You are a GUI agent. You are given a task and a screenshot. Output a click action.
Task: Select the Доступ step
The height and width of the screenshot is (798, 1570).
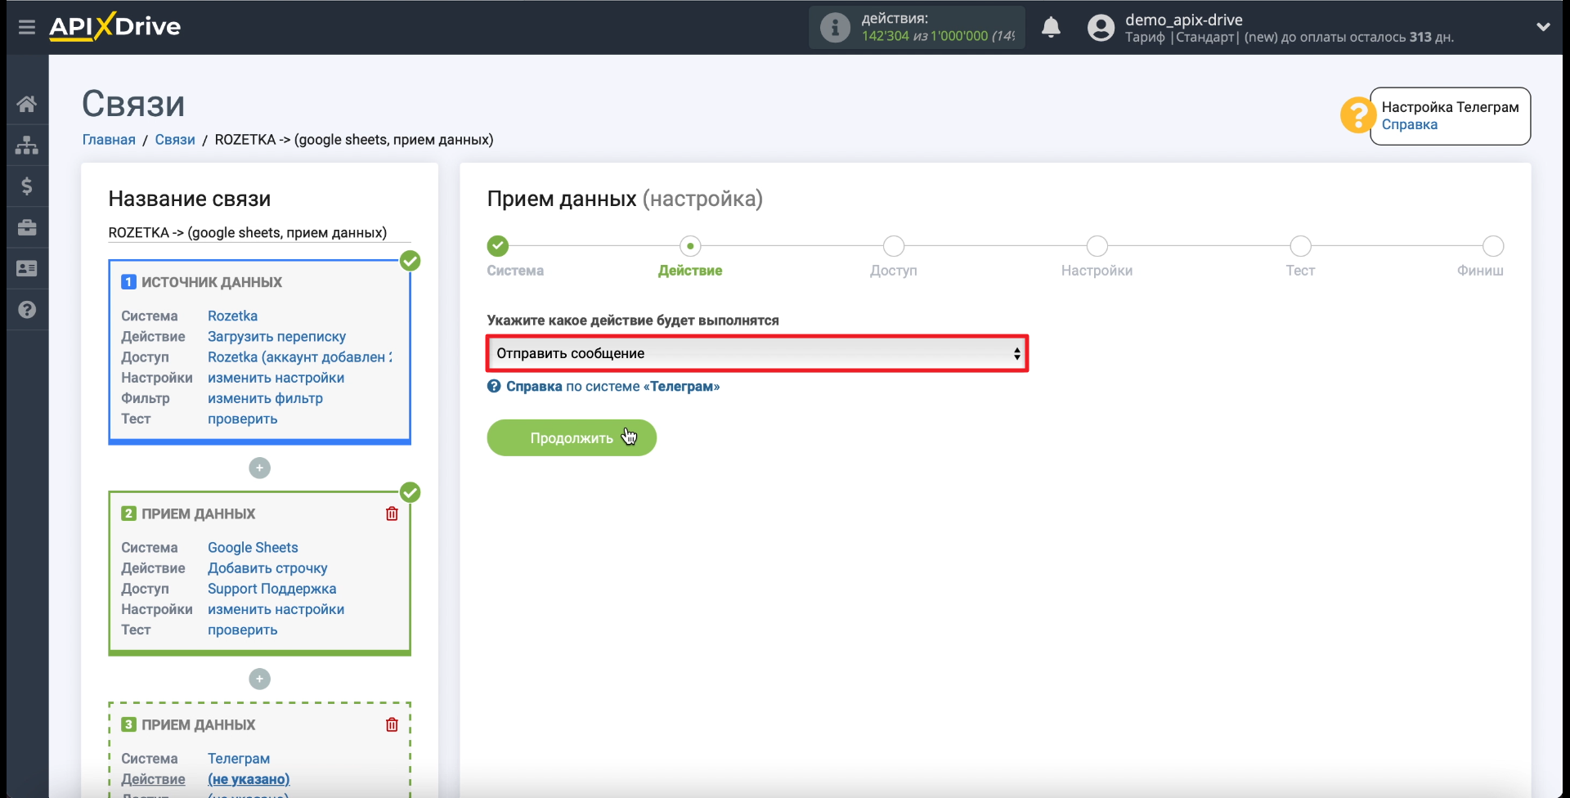tap(894, 246)
